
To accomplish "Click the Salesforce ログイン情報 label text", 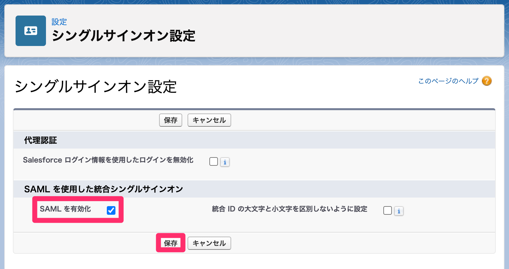I will point(108,160).
